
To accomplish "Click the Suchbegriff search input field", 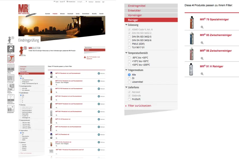I will tap(81, 2).
